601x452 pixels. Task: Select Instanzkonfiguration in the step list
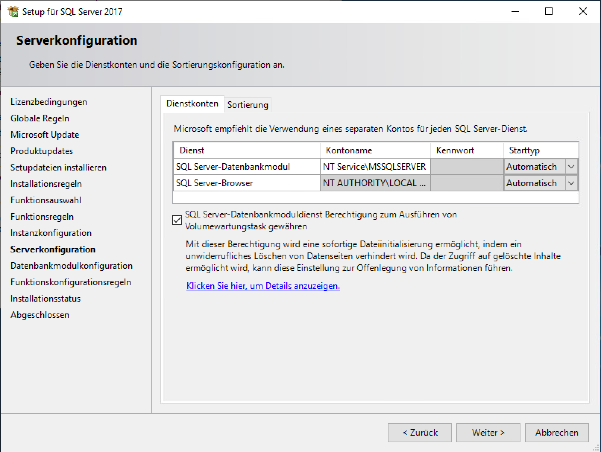point(51,233)
